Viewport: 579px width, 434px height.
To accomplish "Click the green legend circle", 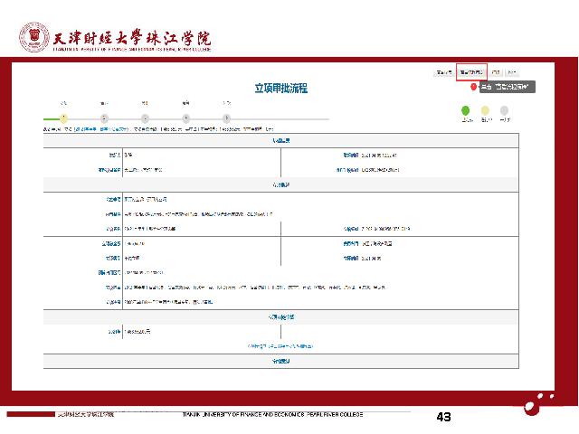I will pos(465,110).
